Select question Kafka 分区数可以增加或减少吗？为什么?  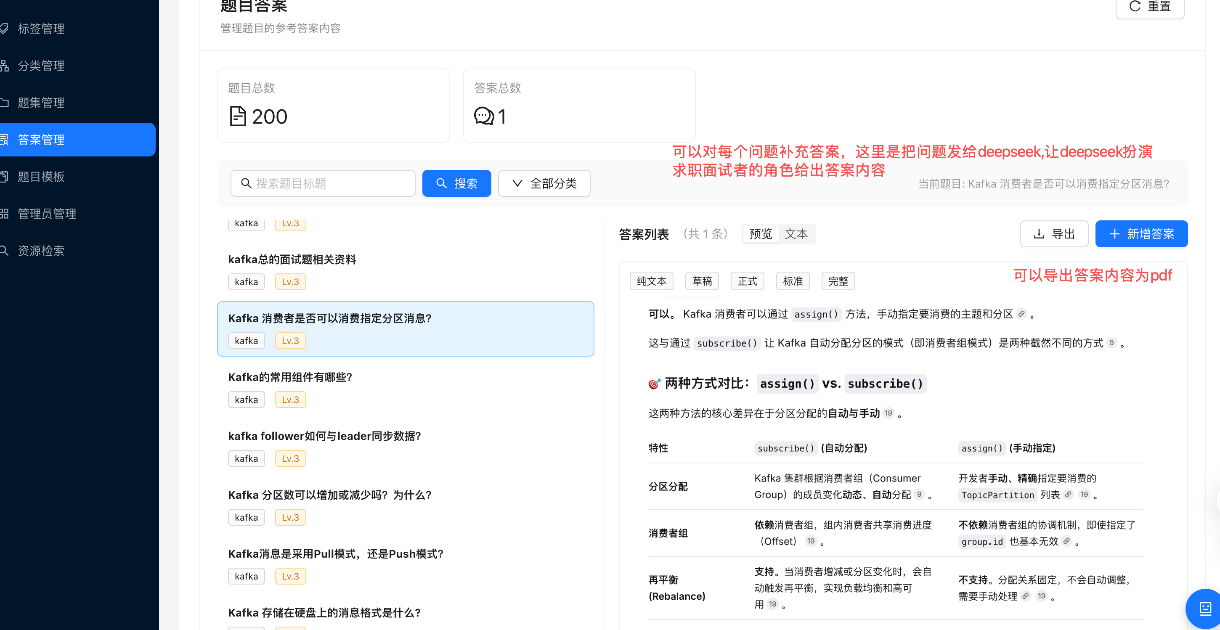[406, 506]
